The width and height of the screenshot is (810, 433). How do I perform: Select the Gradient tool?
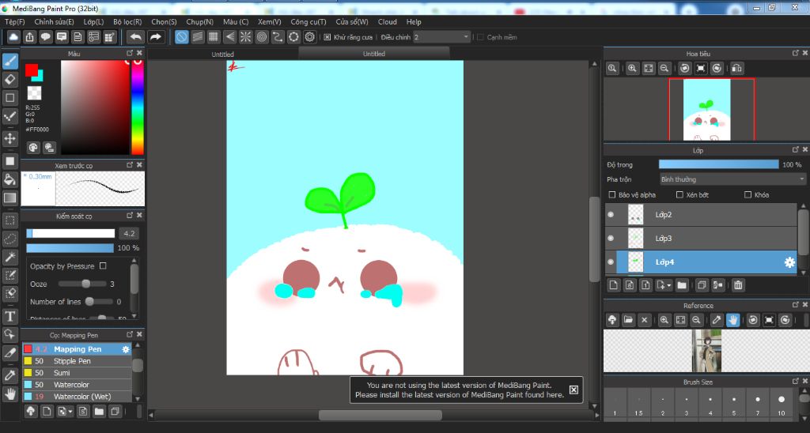9,198
